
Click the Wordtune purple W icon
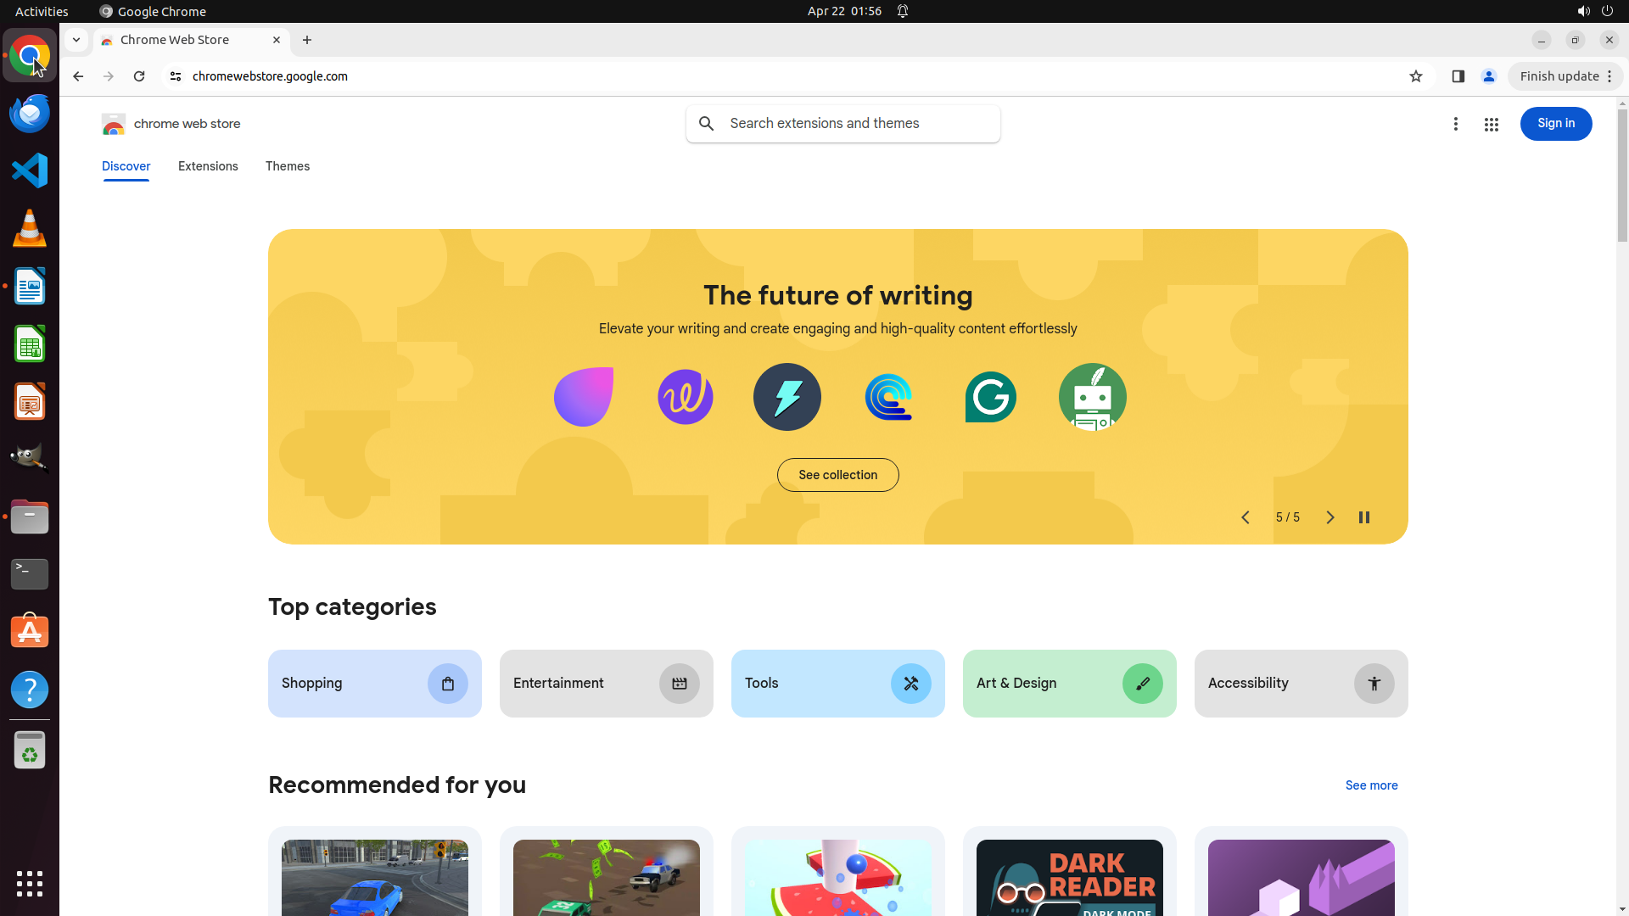685,397
